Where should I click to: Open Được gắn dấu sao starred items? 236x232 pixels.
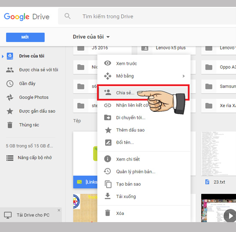(37, 111)
